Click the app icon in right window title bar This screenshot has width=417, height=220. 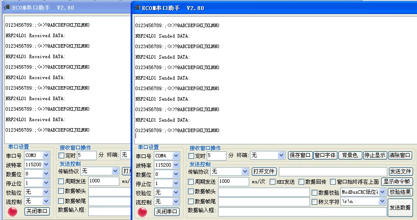137,8
